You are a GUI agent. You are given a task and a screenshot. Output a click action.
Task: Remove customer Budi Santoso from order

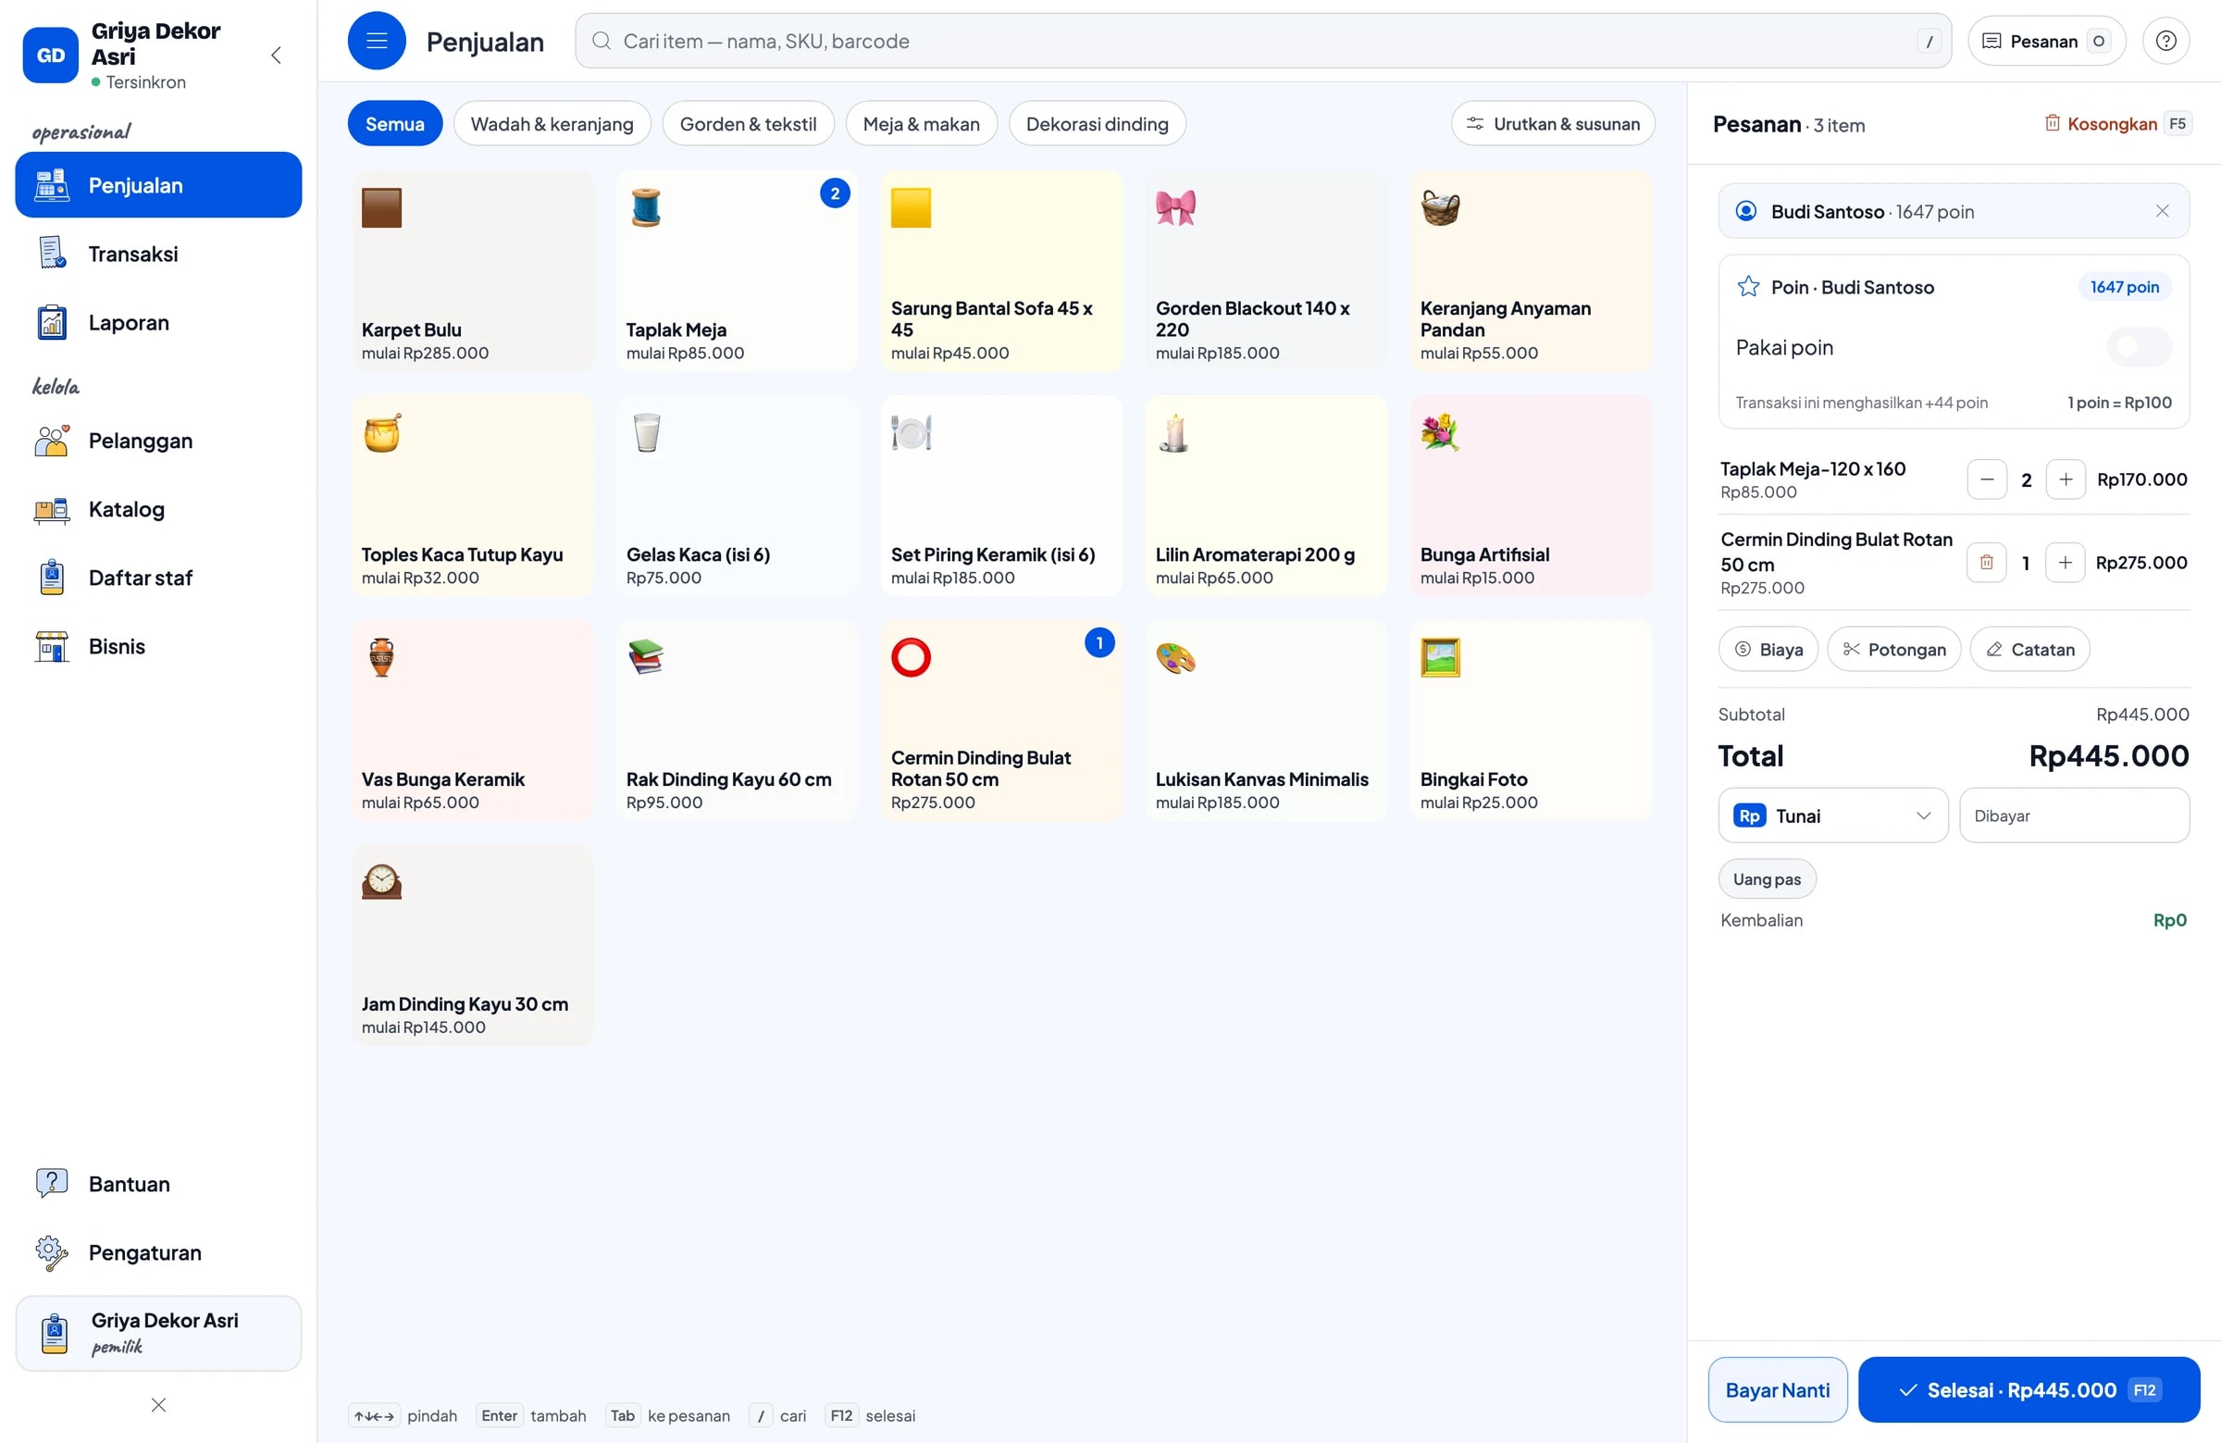pos(2161,212)
